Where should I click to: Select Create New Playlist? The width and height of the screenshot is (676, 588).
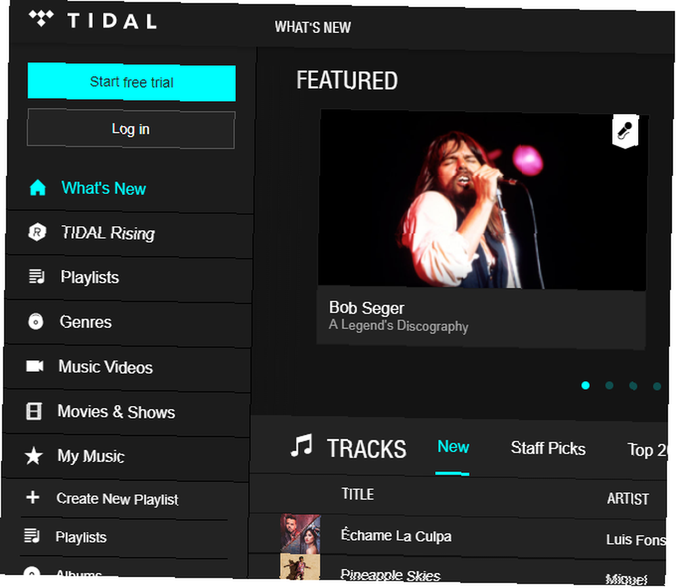[x=117, y=499]
